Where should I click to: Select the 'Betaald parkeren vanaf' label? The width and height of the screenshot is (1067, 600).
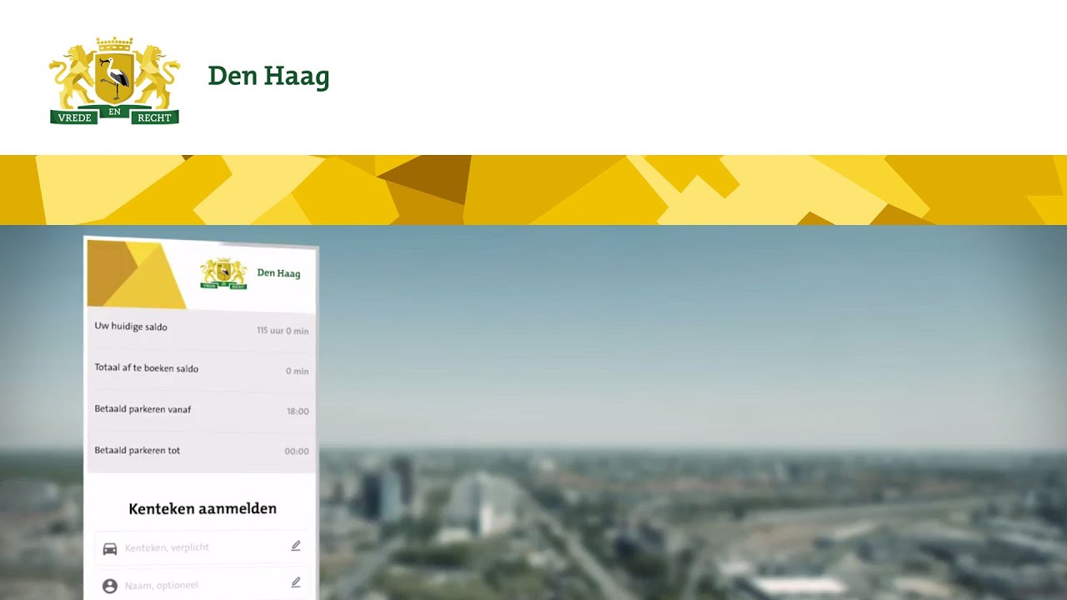[143, 409]
